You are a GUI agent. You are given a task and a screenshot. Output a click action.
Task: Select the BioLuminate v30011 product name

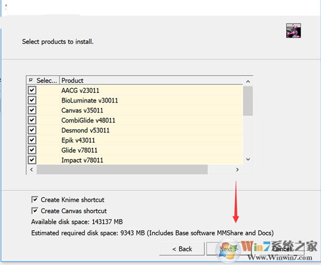coord(90,100)
